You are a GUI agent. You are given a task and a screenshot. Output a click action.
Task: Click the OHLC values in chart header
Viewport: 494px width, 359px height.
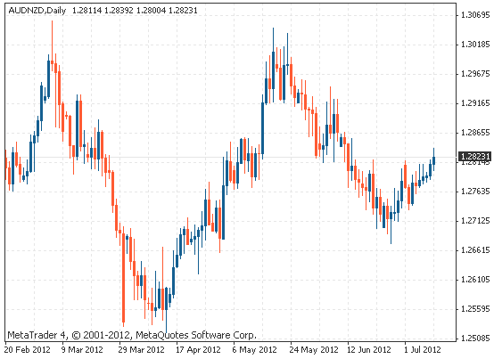pos(135,11)
